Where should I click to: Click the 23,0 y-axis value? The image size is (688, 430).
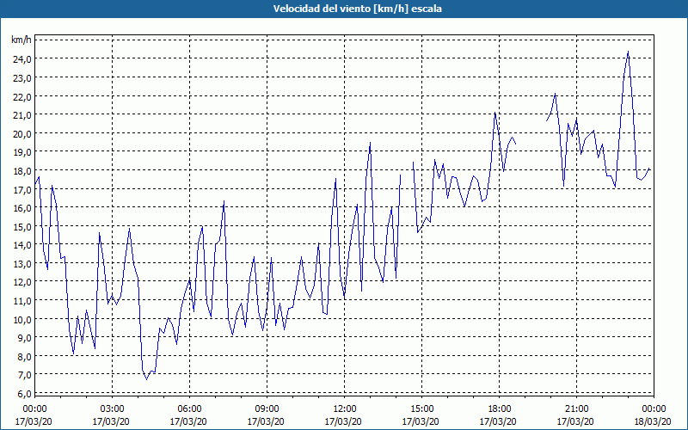click(21, 77)
